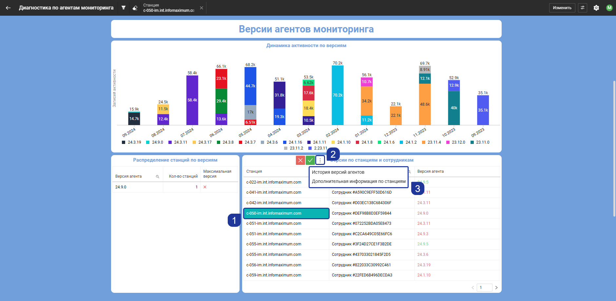Click the green confirm checkmark button
The height and width of the screenshot is (301, 616).
click(x=310, y=160)
